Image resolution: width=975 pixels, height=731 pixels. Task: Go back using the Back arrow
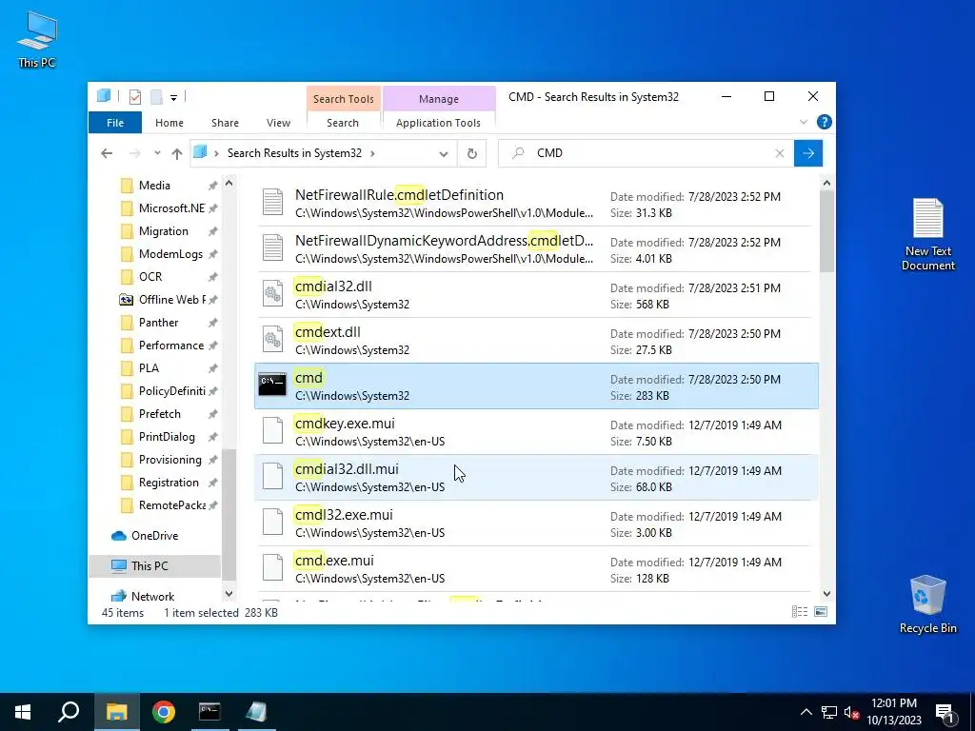107,153
